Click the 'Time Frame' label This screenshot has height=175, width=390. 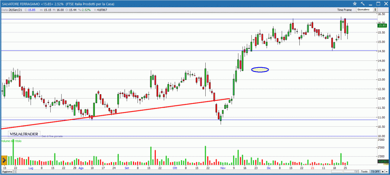tap(344, 10)
